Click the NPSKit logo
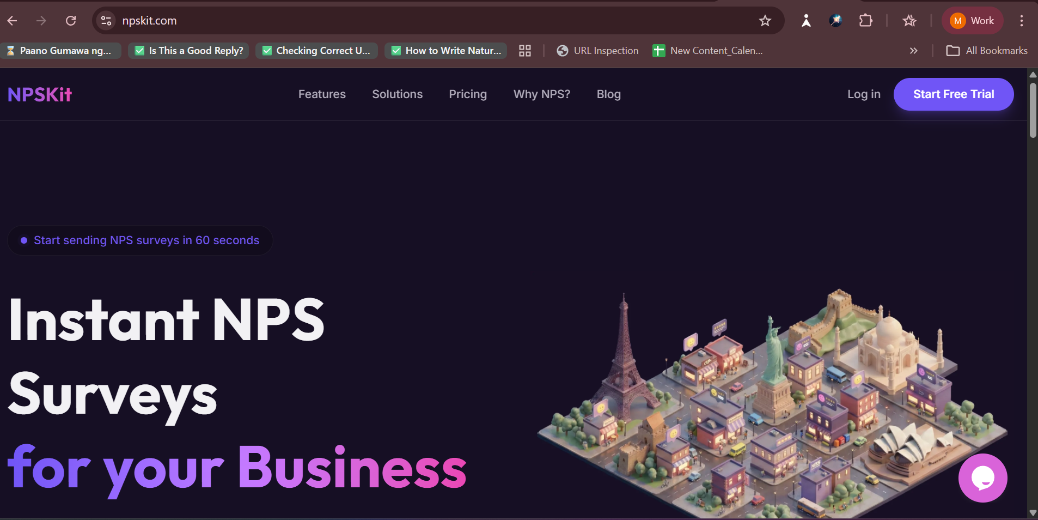The image size is (1038, 520). point(40,95)
